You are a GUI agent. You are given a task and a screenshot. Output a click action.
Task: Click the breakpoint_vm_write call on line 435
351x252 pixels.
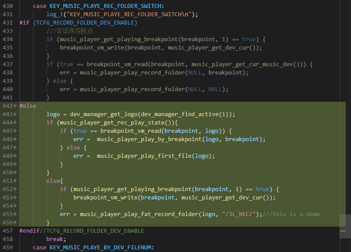92,48
